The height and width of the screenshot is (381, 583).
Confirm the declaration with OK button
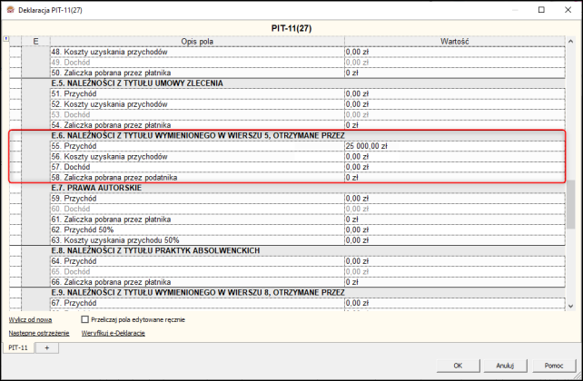coord(458,366)
